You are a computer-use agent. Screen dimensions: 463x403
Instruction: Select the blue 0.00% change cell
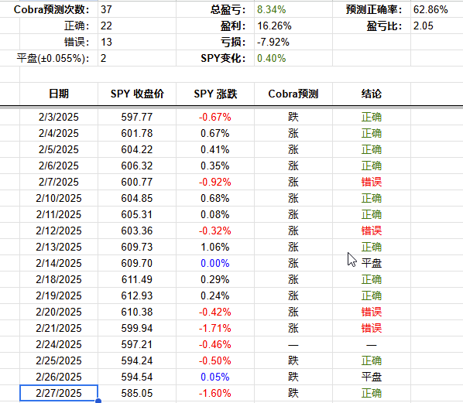(x=215, y=263)
